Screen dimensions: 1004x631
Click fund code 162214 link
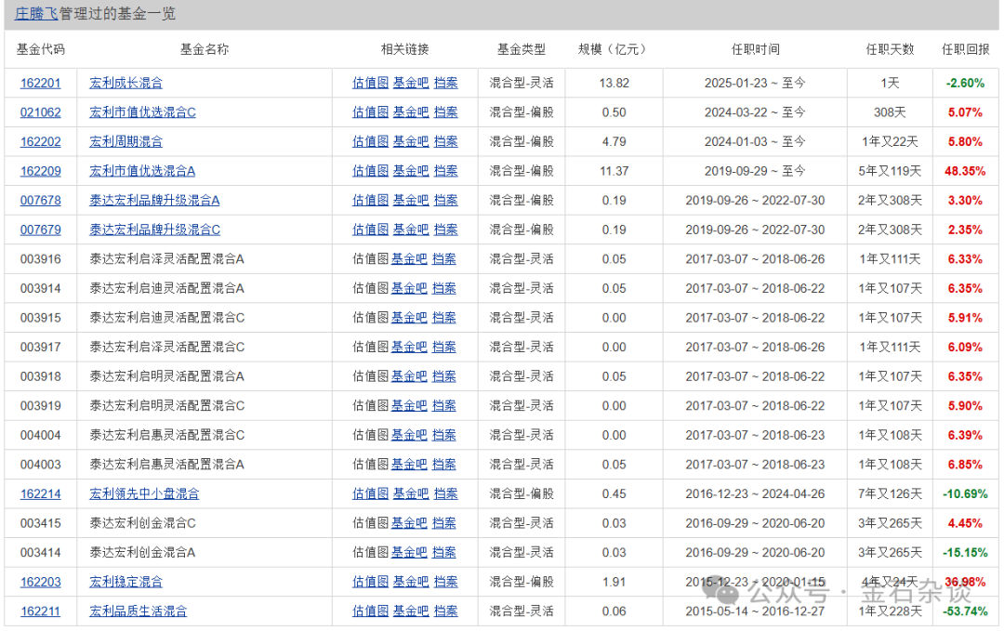click(x=40, y=493)
